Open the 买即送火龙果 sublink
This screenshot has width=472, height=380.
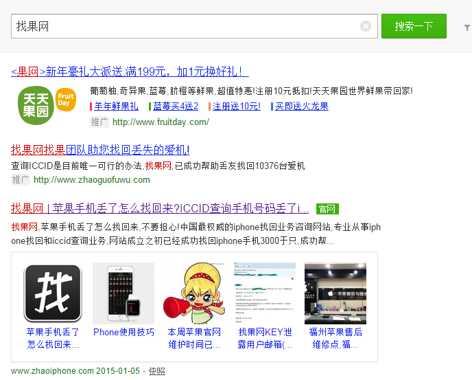click(302, 106)
